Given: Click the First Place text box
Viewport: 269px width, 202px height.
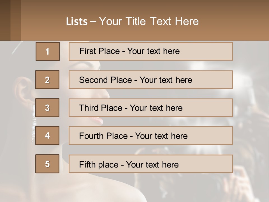Looking at the screenshot, I should [151, 51].
